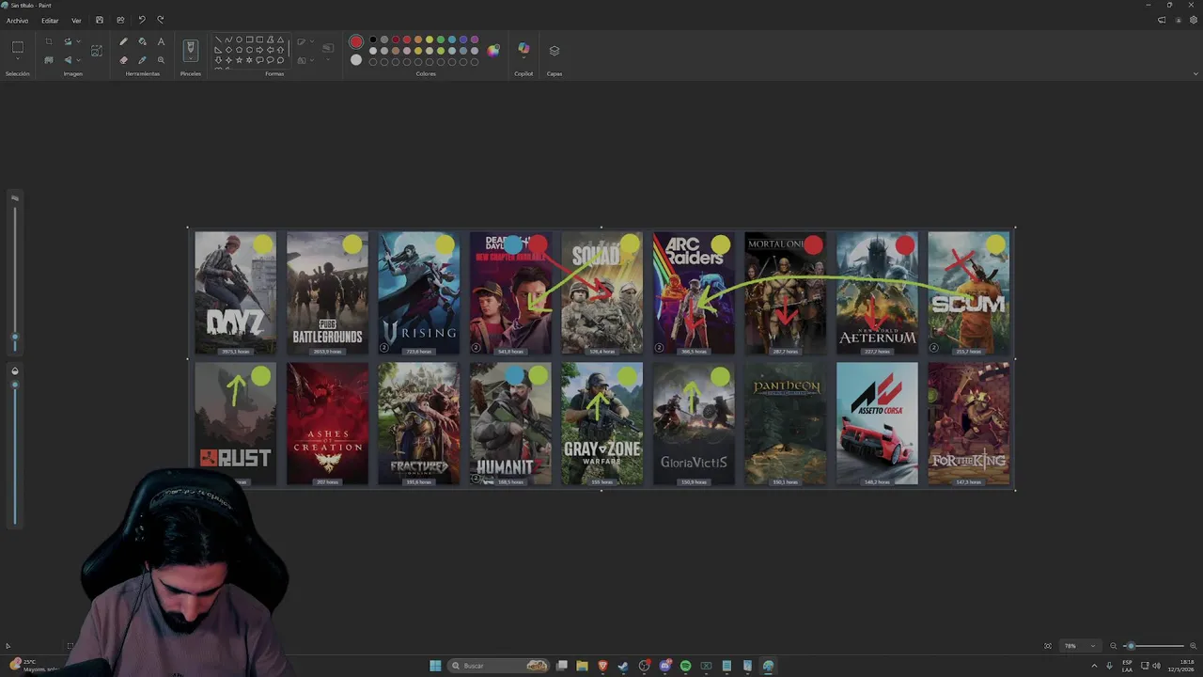Click the Flip image icon

pyautogui.click(x=68, y=60)
